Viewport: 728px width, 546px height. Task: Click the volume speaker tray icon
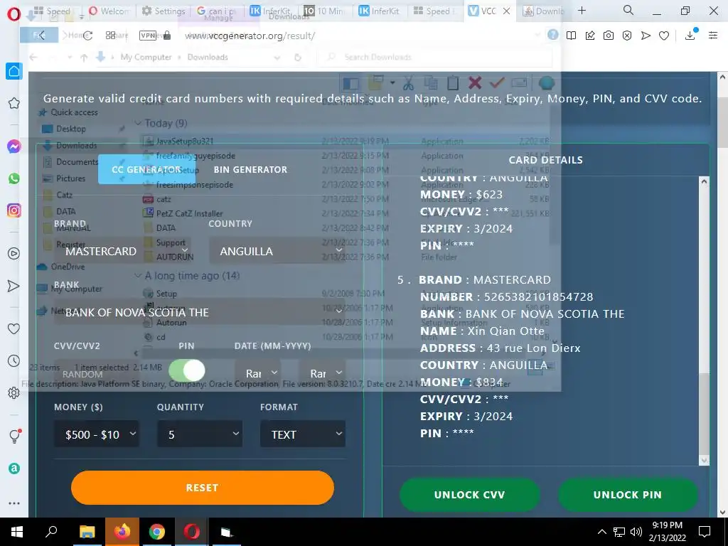tap(636, 532)
